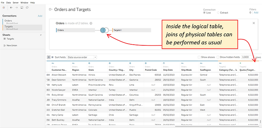Change the SubRegion Abc type icon
This screenshot has height=128, width=262.
tap(201, 63)
